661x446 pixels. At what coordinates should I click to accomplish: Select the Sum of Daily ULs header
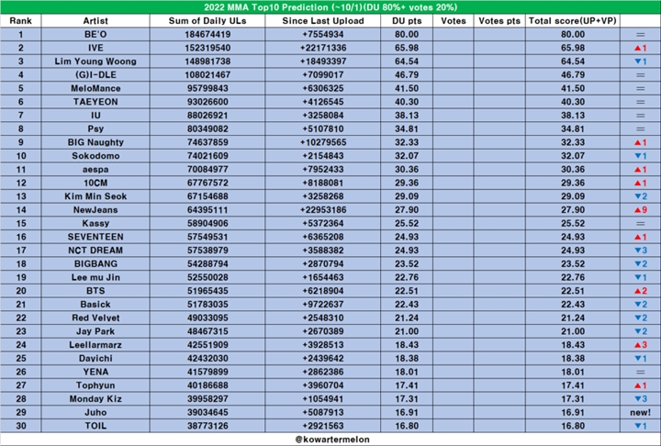(x=207, y=21)
